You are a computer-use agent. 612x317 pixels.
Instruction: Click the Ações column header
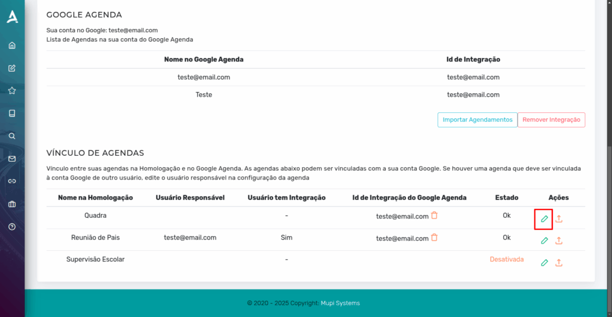click(559, 198)
